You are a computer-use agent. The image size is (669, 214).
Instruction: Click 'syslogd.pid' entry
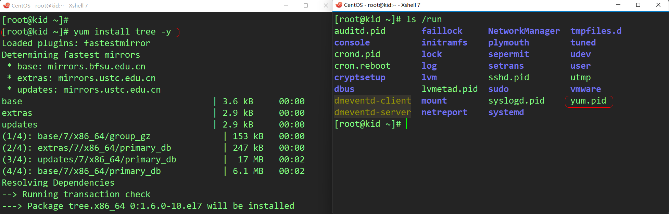pyautogui.click(x=516, y=101)
